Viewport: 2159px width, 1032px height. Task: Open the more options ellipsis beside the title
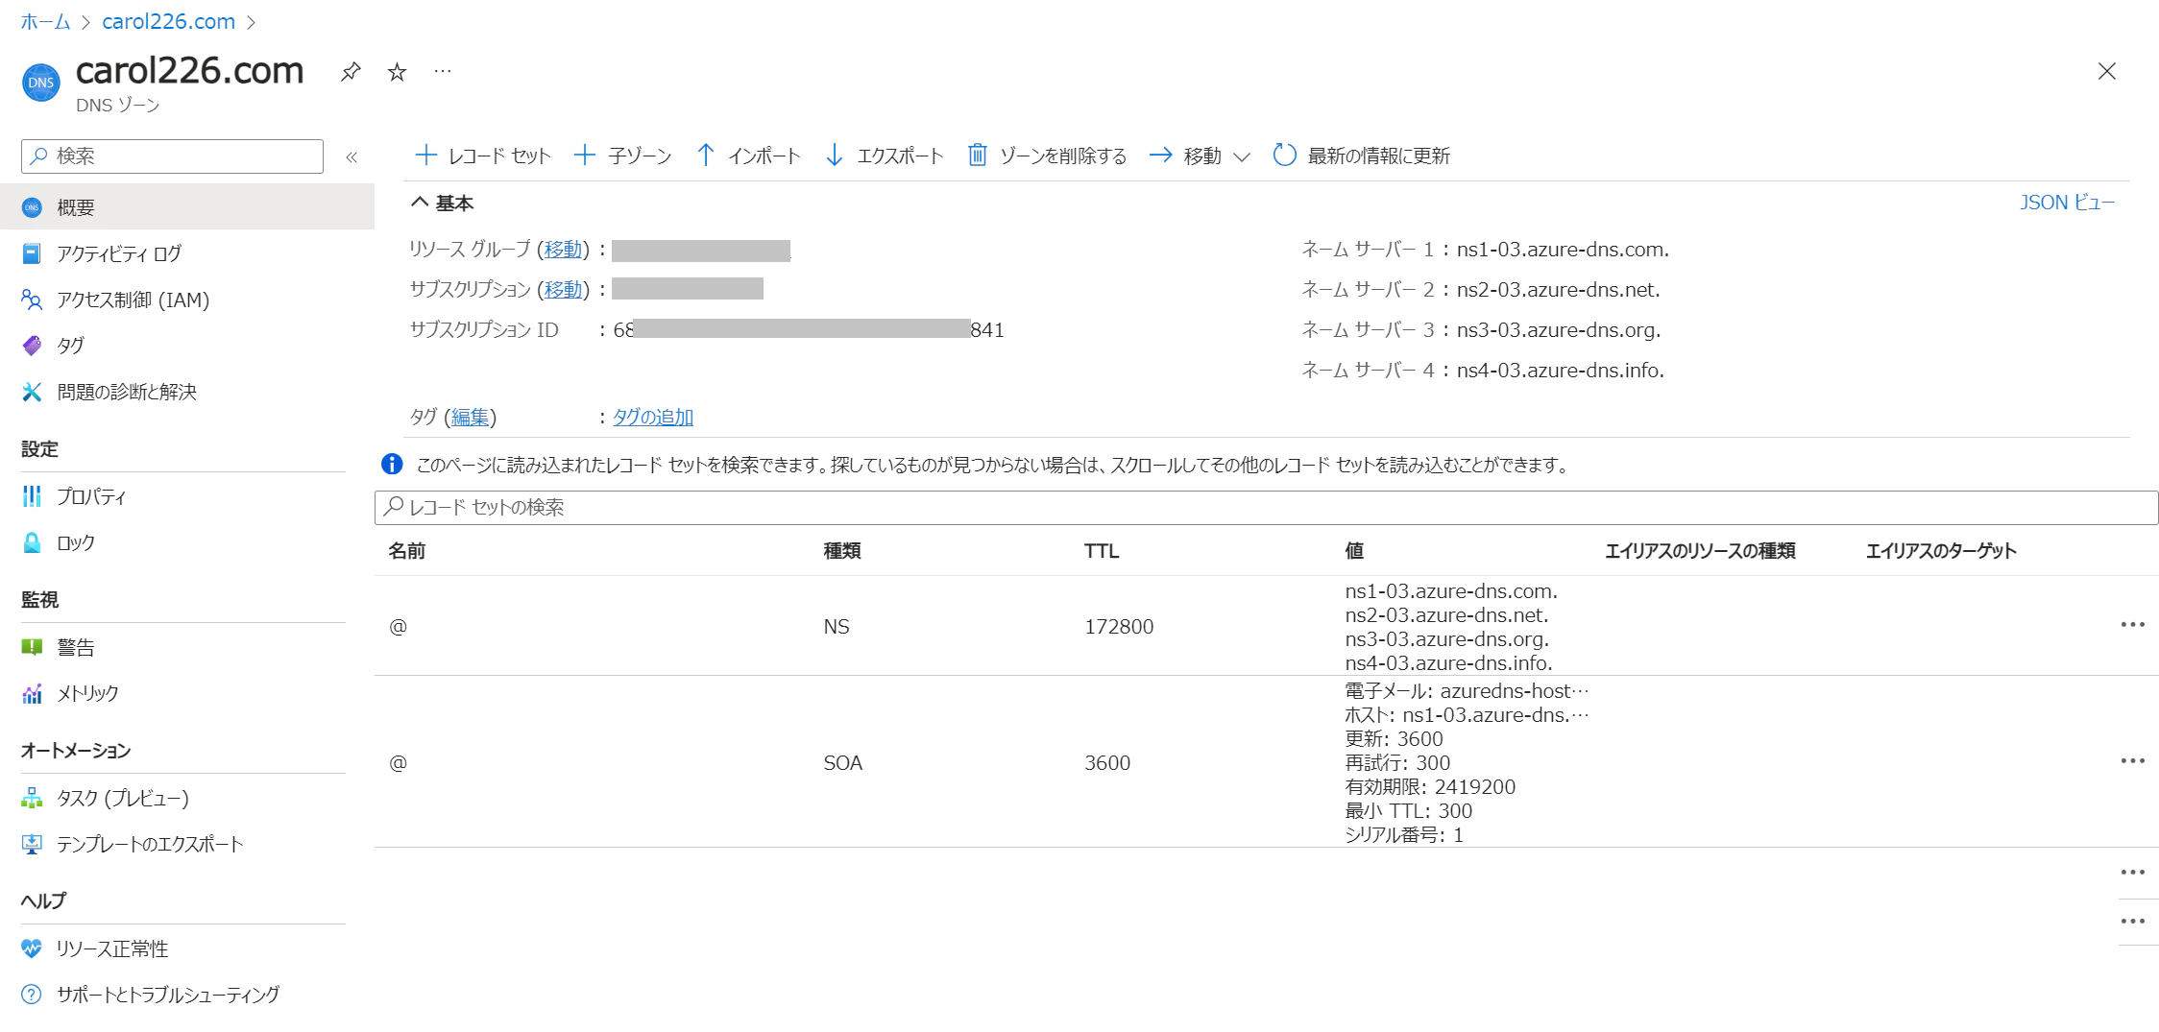[x=443, y=71]
